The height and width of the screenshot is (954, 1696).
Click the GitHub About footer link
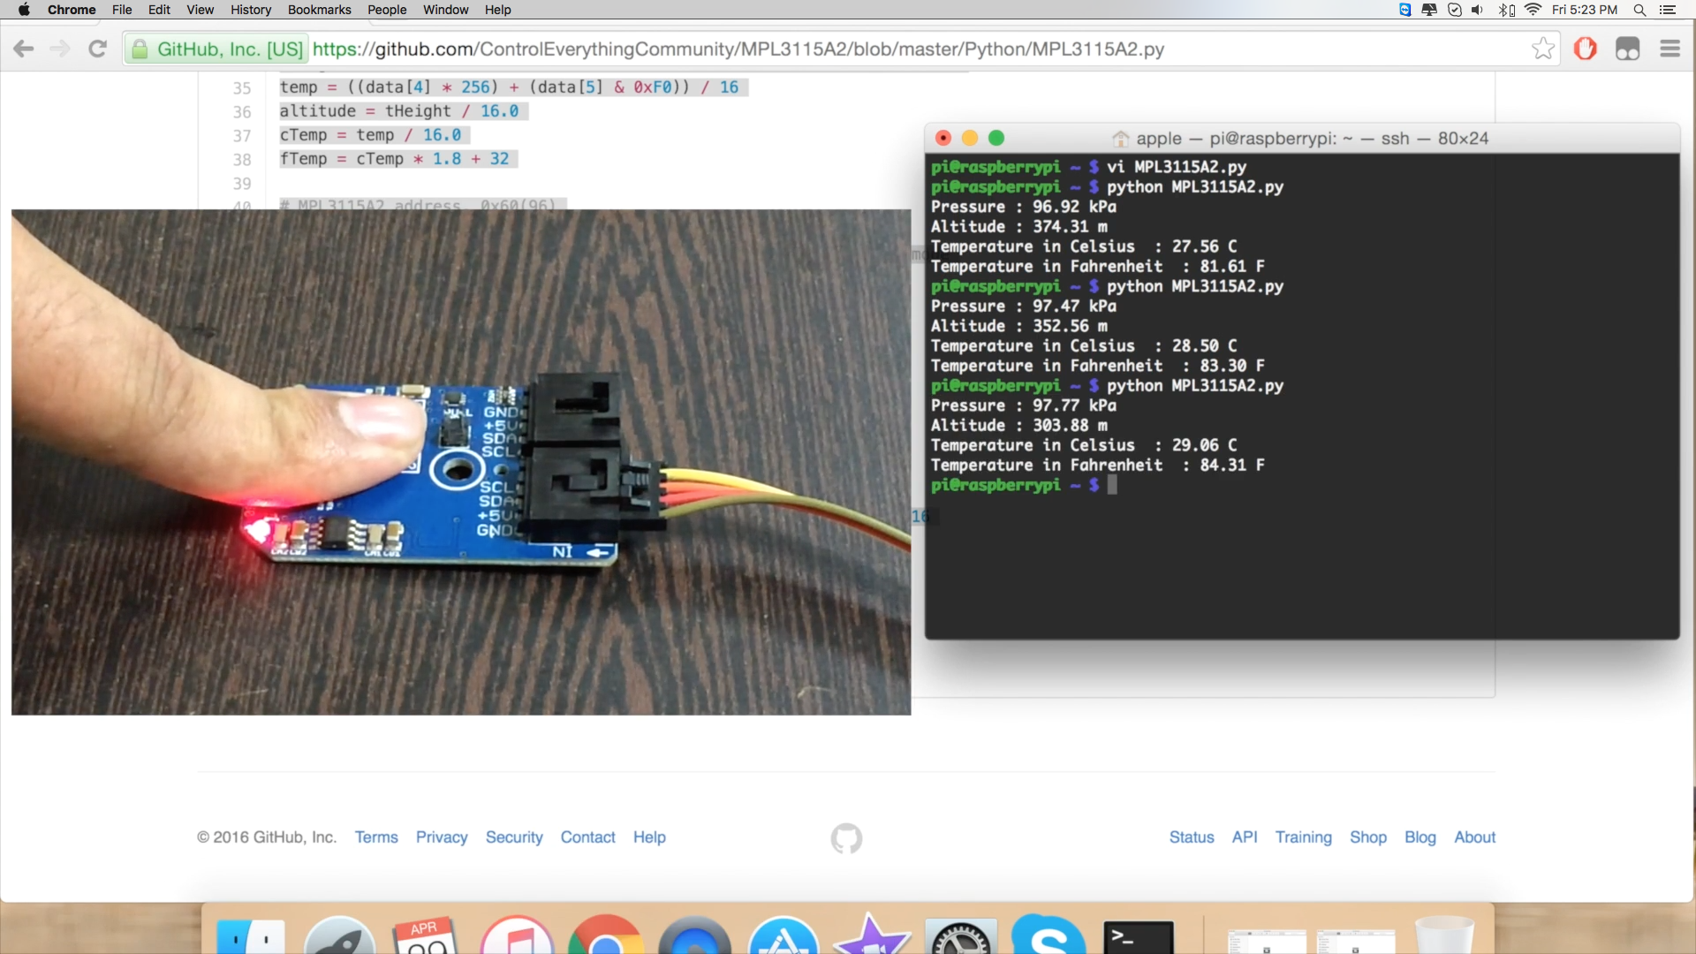click(1473, 837)
